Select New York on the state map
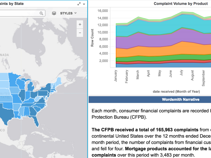The height and width of the screenshot is (158, 211). [x=46, y=88]
